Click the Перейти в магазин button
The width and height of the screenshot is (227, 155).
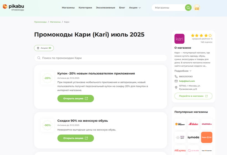pos(193,96)
